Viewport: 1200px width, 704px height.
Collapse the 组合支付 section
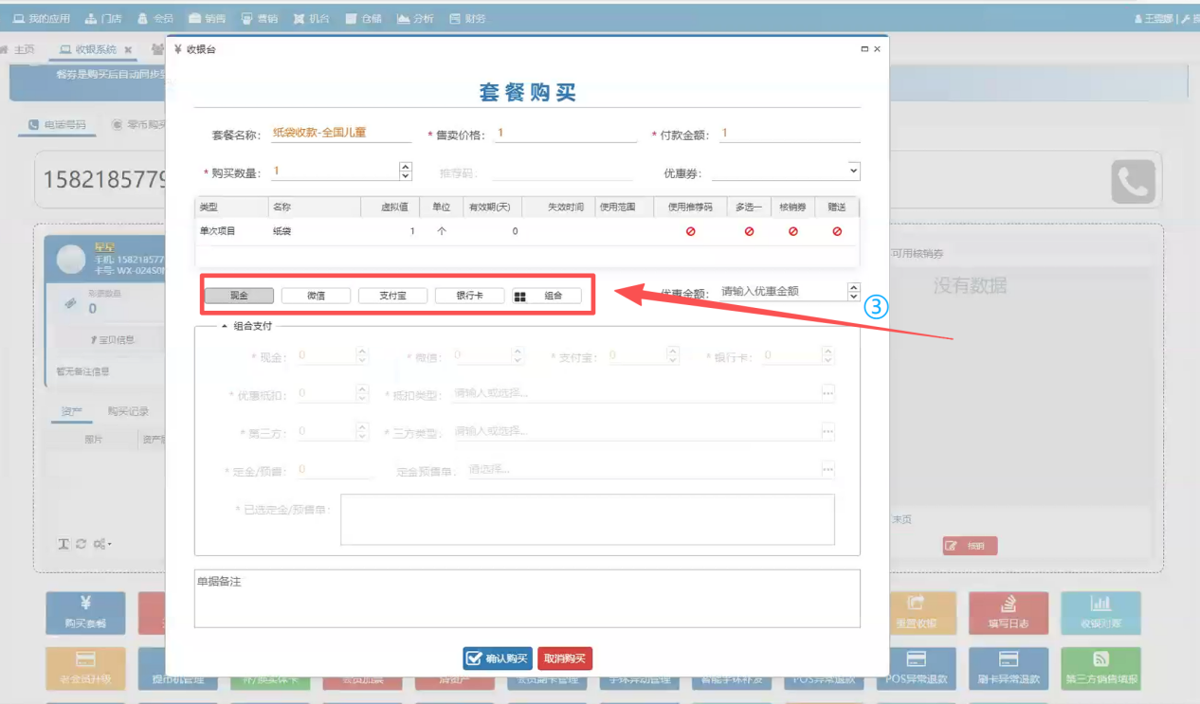[x=225, y=326]
